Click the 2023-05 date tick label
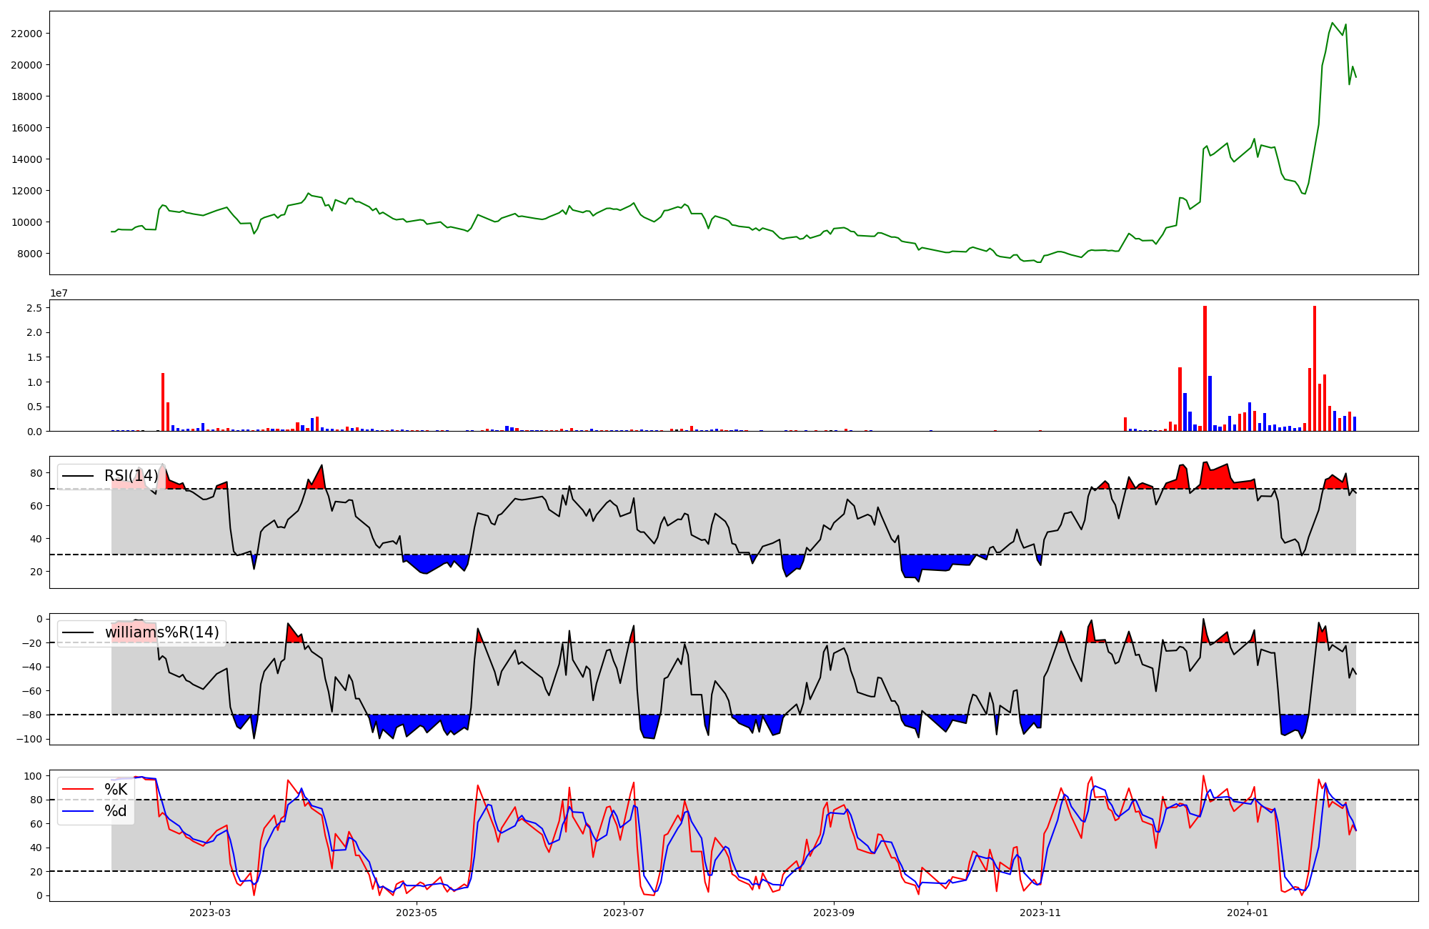The image size is (1429, 929). click(417, 913)
